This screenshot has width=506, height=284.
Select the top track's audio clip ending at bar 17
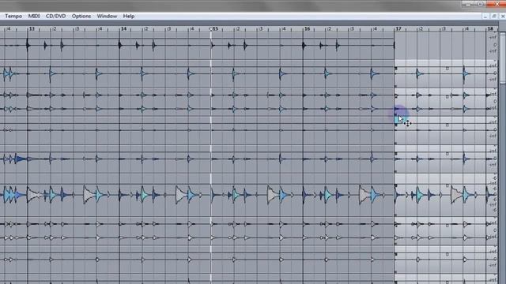pyautogui.click(x=197, y=46)
